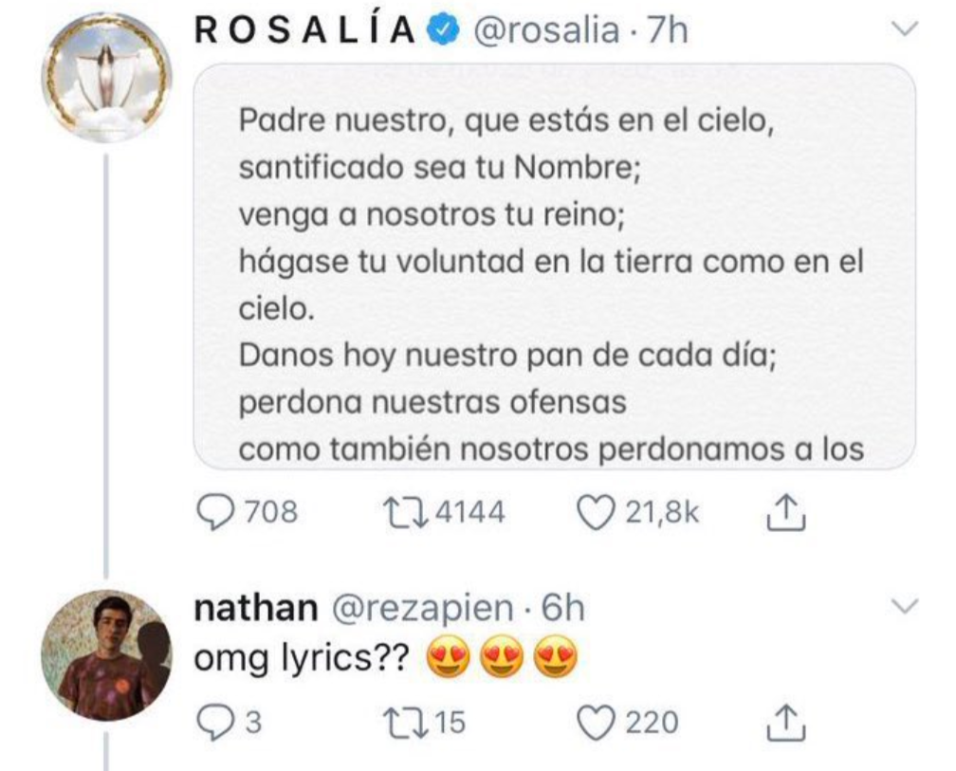The height and width of the screenshot is (771, 956).
Task: Open Rosalía's profile picture
Action: 106,78
